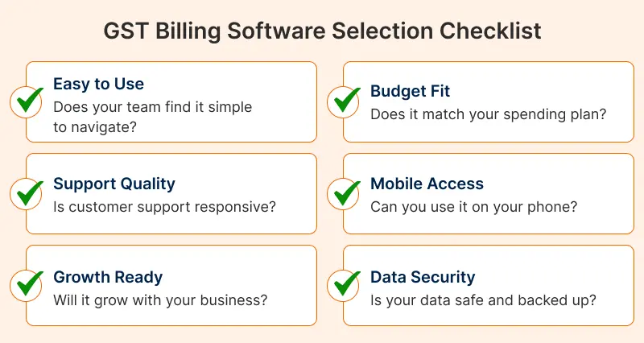644x343 pixels.
Task: Click "Does it match your spending plan?" text
Action: [488, 114]
